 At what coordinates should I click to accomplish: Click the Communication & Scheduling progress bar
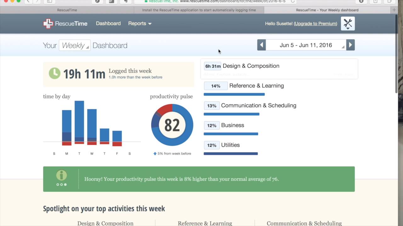click(231, 114)
